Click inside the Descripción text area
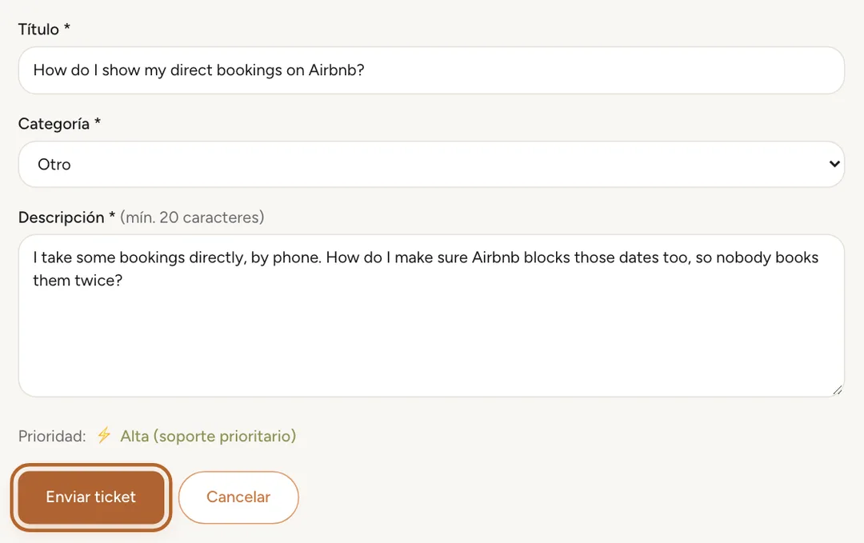Viewport: 864px width, 543px height. click(431, 316)
